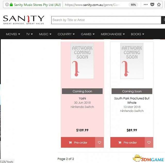This screenshot has width=165, height=163.
Task: Expand the MOVIES dropdown menu
Action: [13, 34]
